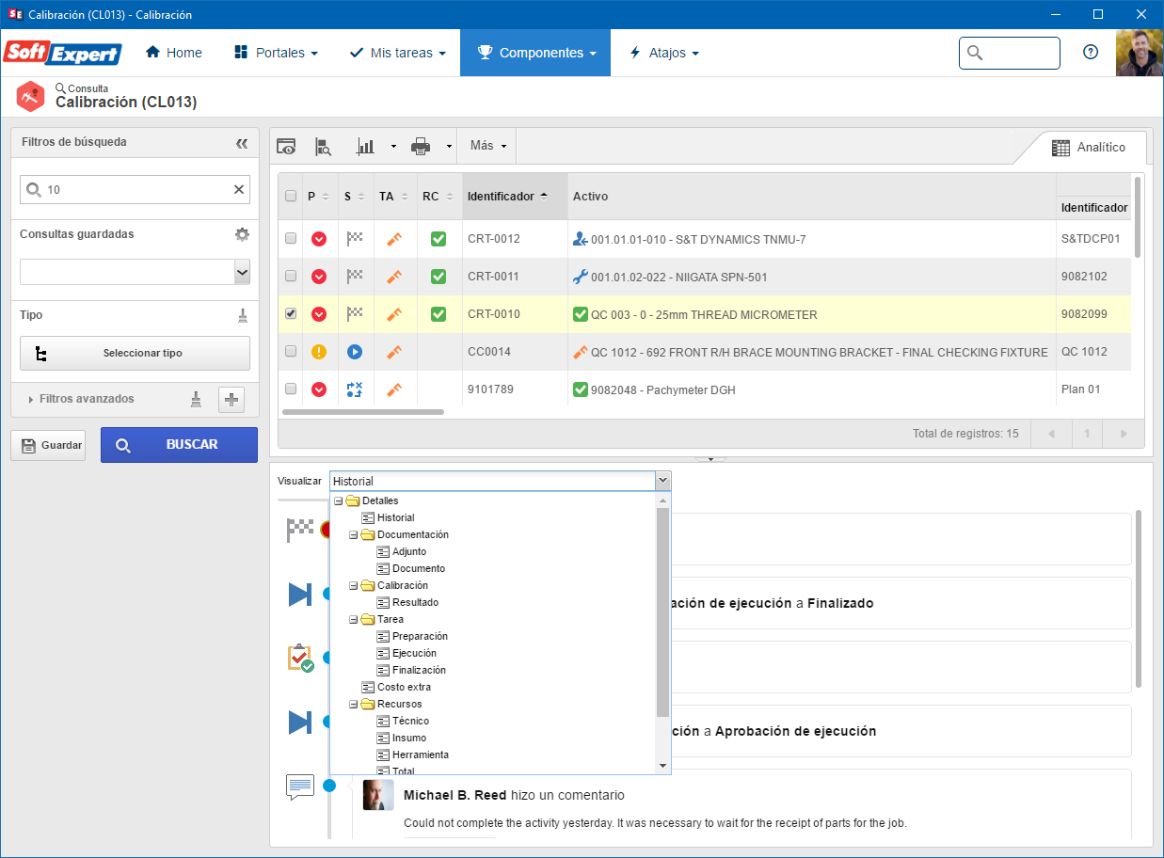The width and height of the screenshot is (1164, 858).
Task: Select Resultado item in the dropdown tree
Action: 415,602
